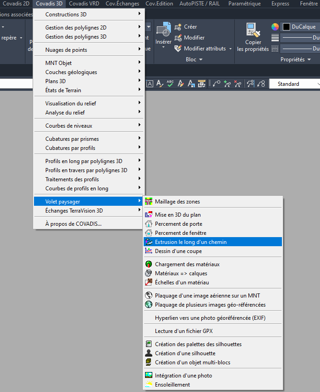
Task: Click the Copier les propriétés icon
Action: click(253, 31)
